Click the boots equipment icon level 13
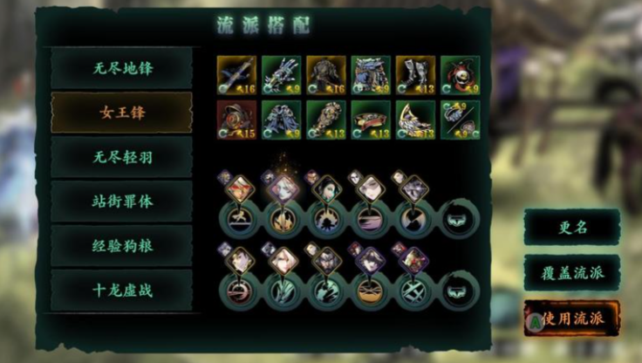 click(x=415, y=75)
